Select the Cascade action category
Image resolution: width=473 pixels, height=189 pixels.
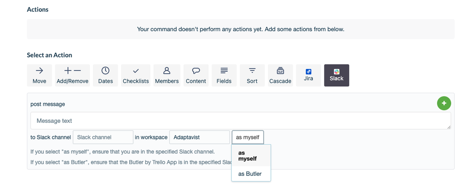pos(280,75)
